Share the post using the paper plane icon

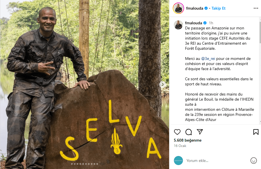[200, 132]
